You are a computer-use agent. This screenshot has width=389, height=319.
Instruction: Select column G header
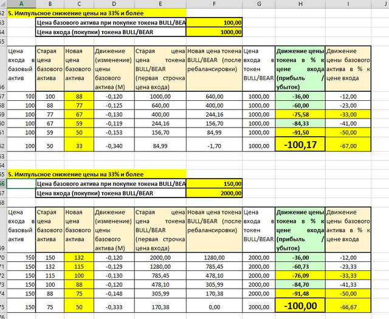(259, 4)
